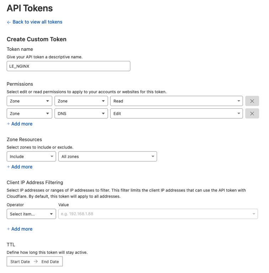
Task: Click the Token name input field
Action: point(68,66)
